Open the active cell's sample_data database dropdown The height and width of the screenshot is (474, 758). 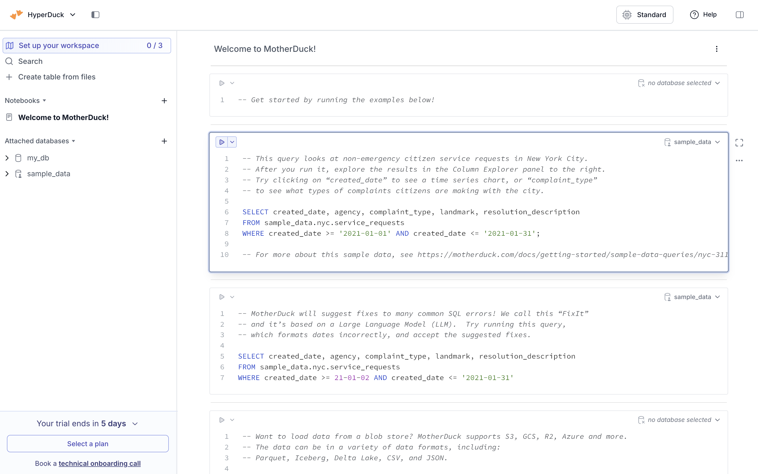692,142
